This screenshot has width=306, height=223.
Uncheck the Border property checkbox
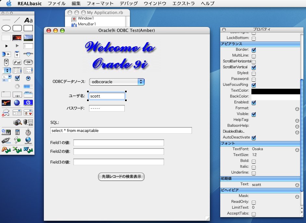[254, 50]
